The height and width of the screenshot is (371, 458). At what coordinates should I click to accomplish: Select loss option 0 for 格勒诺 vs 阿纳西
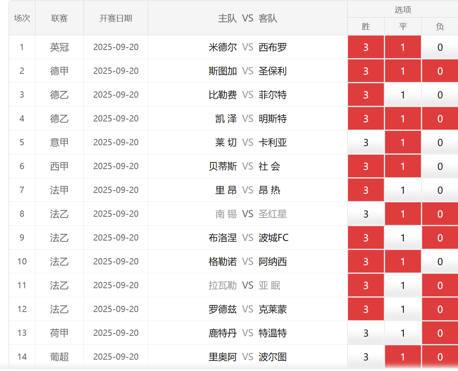pyautogui.click(x=440, y=262)
